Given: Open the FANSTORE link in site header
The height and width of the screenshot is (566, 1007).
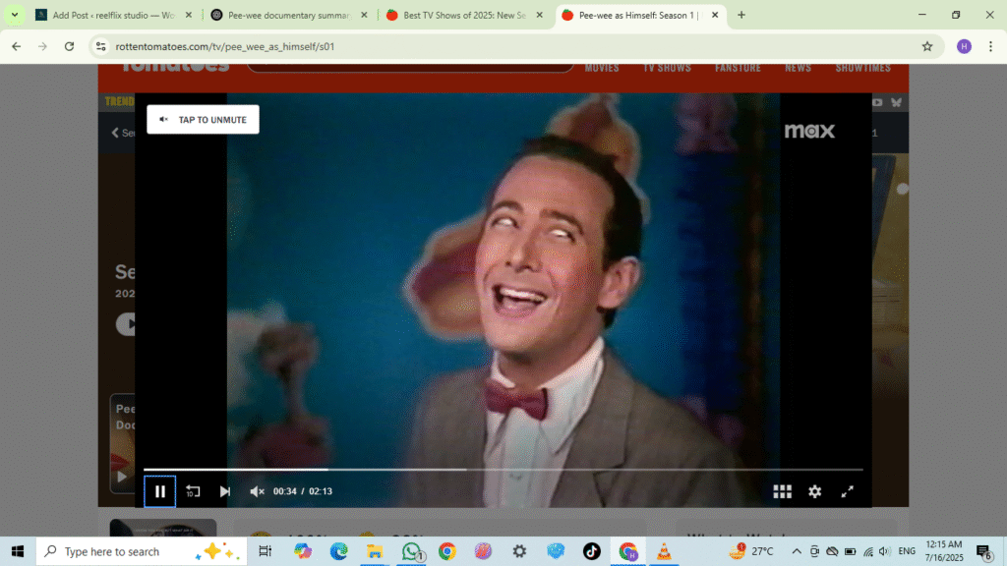Looking at the screenshot, I should point(738,68).
